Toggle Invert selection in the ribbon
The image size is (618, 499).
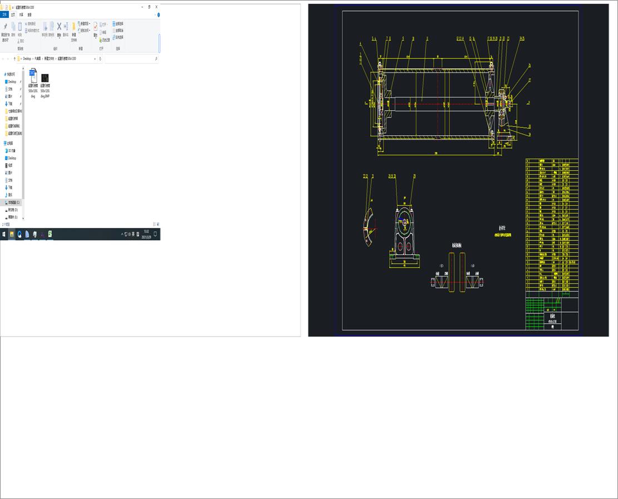click(114, 36)
